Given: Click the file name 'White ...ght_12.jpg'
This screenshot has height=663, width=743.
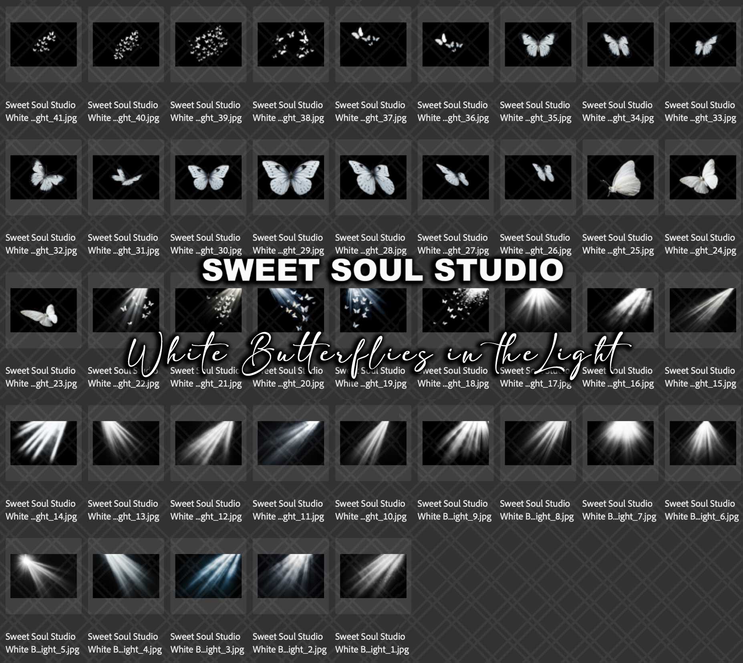Looking at the screenshot, I should point(206,517).
